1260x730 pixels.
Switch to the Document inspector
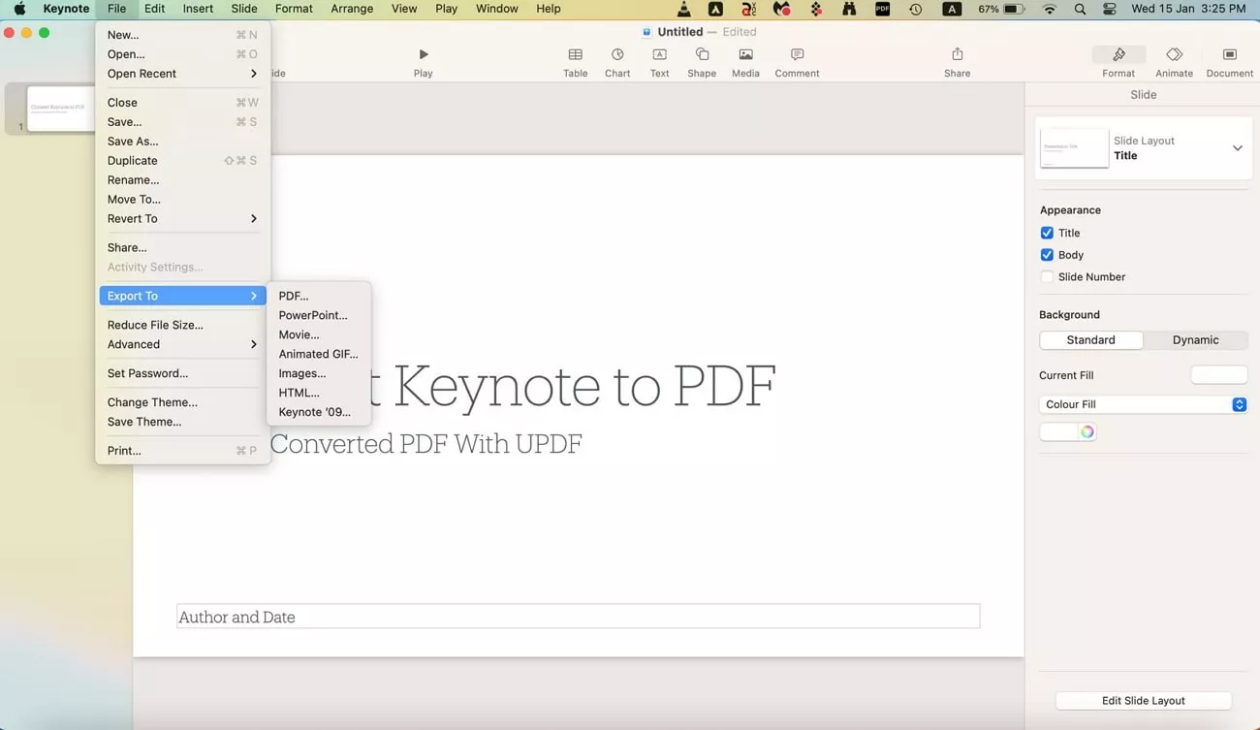[x=1229, y=58]
